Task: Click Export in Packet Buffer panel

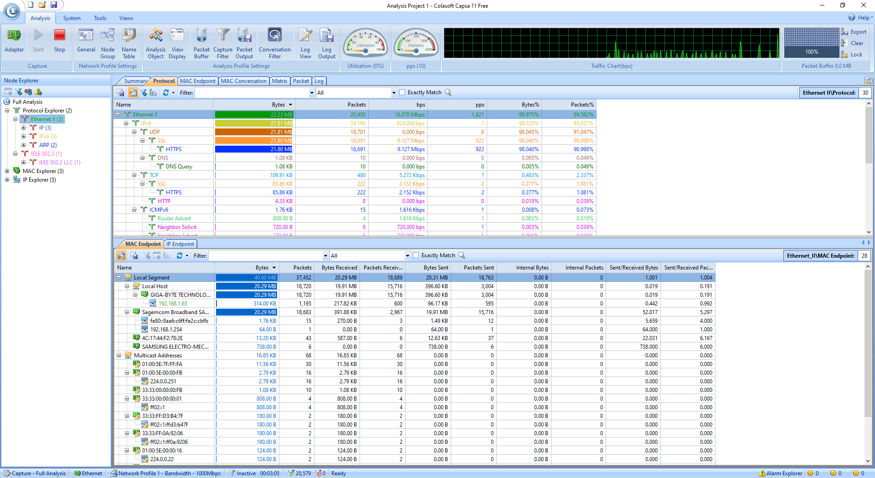Action: coord(854,32)
